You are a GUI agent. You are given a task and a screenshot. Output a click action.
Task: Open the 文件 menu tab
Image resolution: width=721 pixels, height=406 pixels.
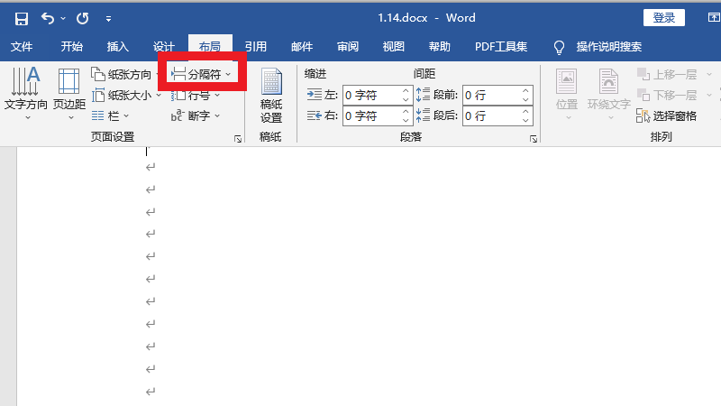click(x=22, y=47)
